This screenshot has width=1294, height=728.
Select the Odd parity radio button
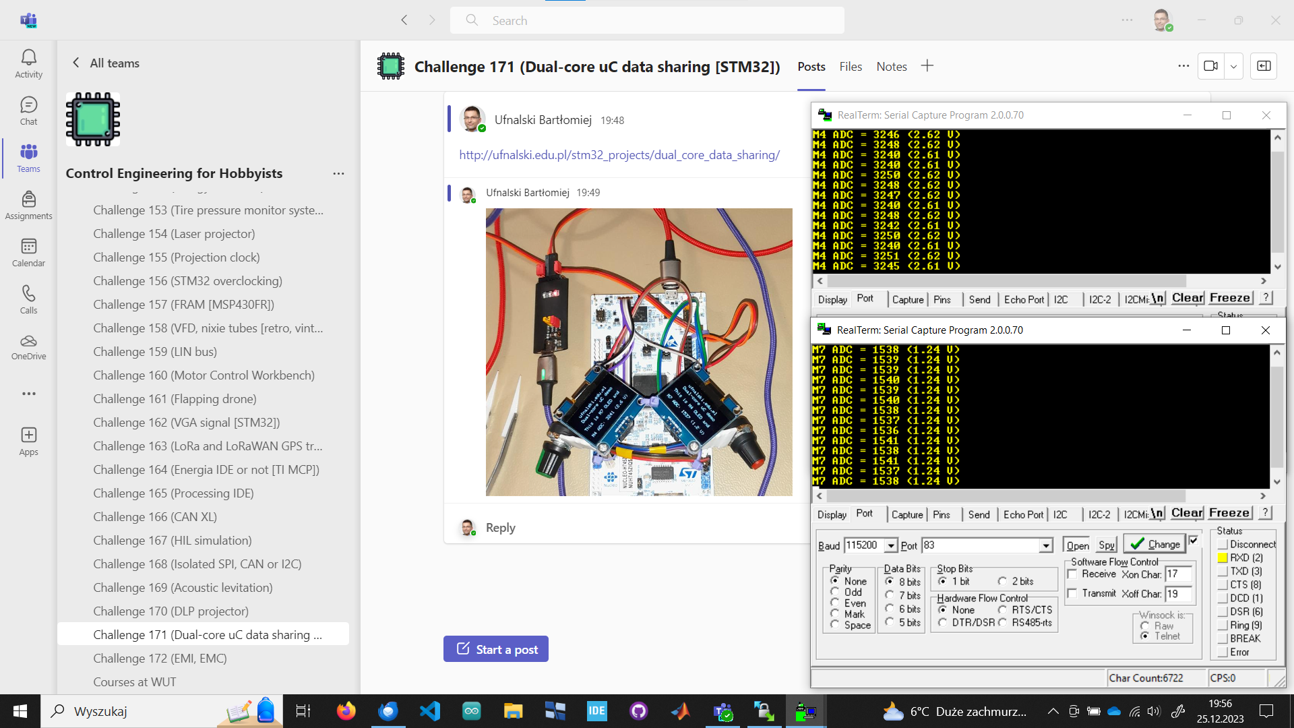(x=835, y=592)
